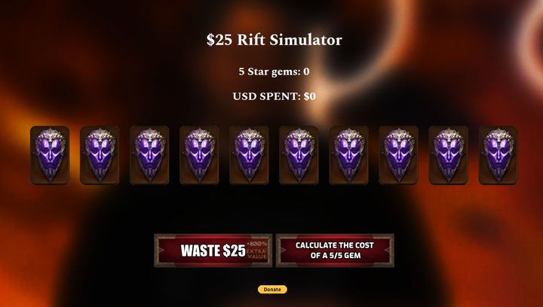543x307 pixels.
Task: Select the seventh crest card
Action: pyautogui.click(x=348, y=155)
